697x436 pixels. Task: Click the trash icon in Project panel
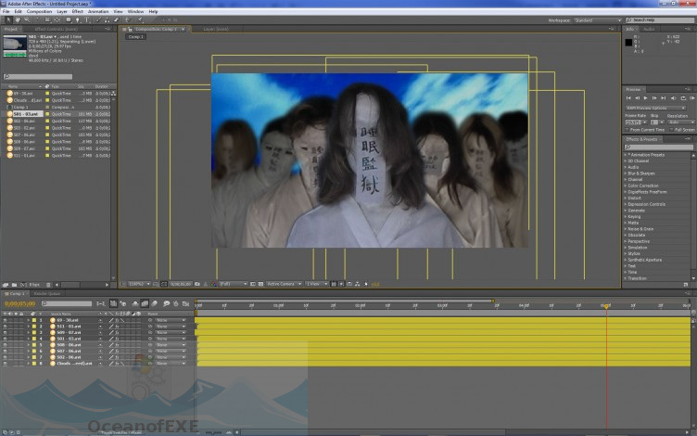(48, 285)
